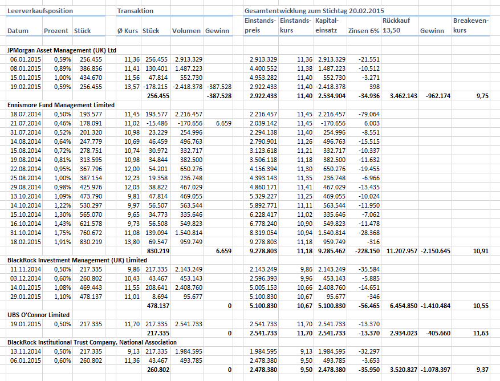Click the Rückkauf 13,50 column header
Screen dimensions: 500x381
(396, 26)
